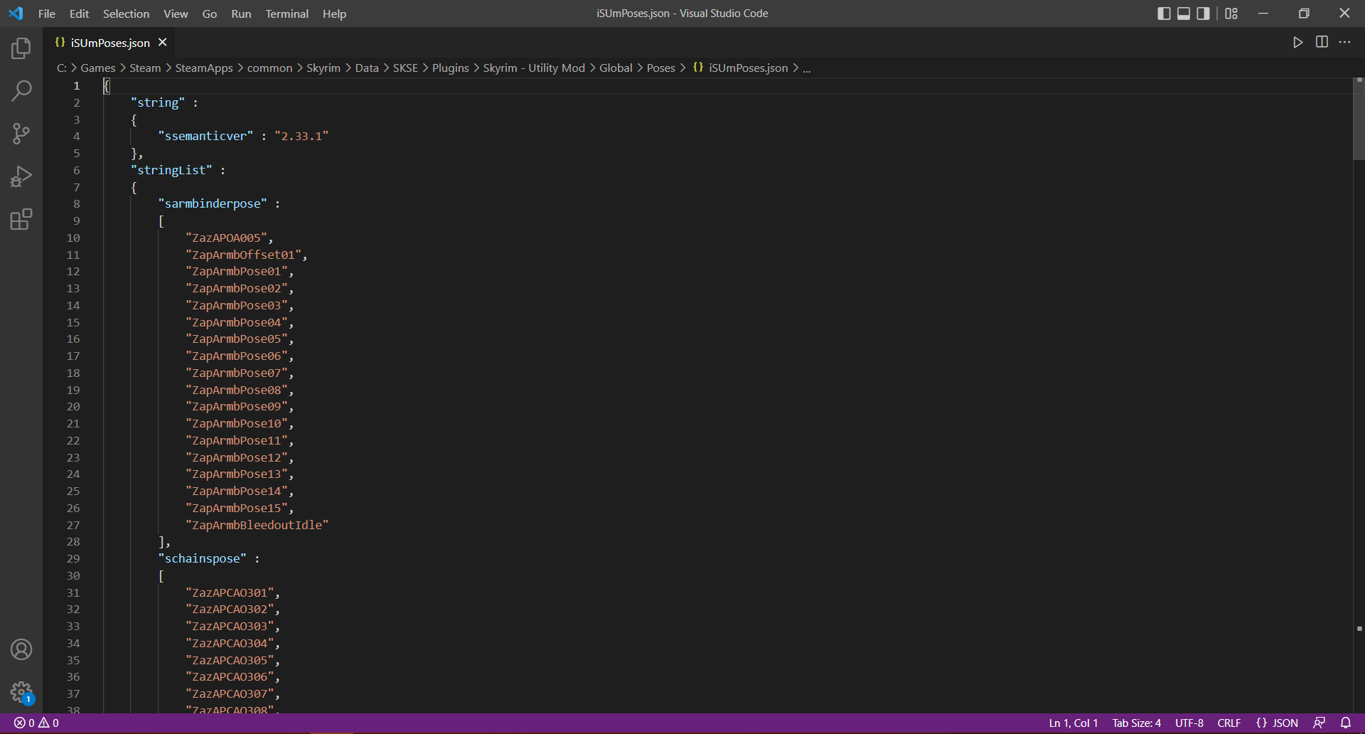Click the Games breadcrumb segment
This screenshot has height=734, width=1365.
click(x=98, y=68)
